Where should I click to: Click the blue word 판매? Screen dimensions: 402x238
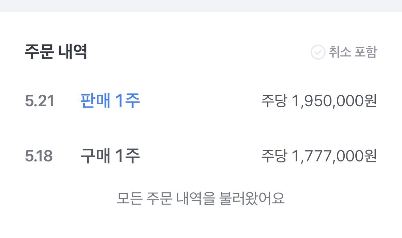tap(95, 100)
